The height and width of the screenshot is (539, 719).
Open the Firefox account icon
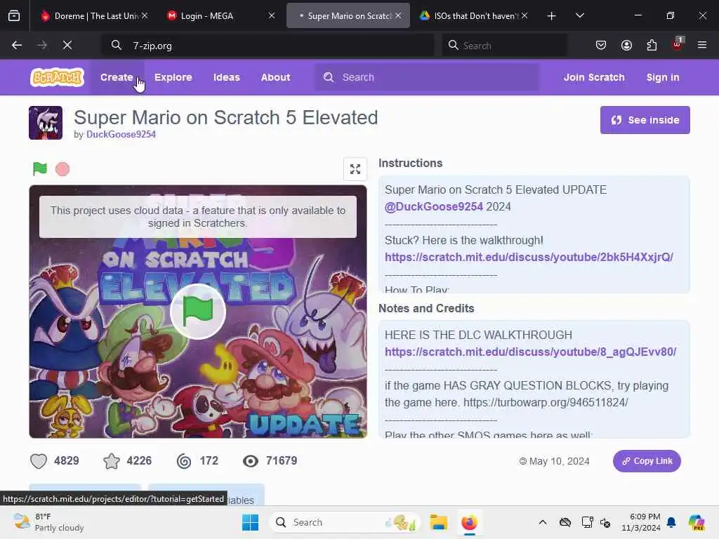626,45
